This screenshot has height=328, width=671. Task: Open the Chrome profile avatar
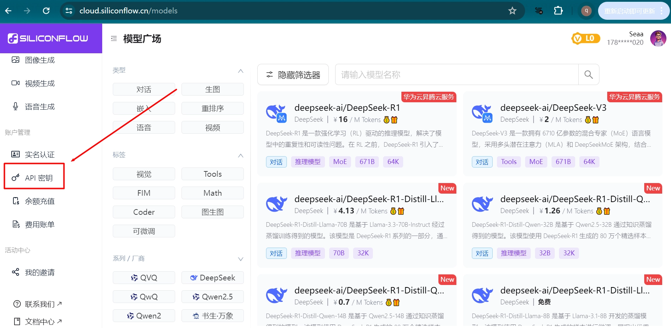[586, 11]
